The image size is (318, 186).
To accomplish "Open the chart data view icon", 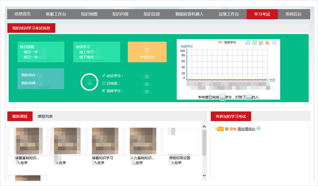I will tap(274, 42).
